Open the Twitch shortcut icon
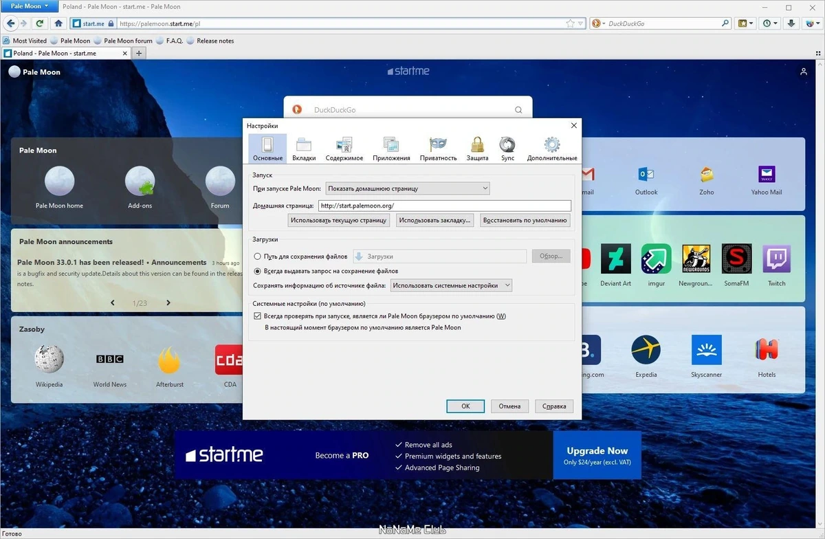Image resolution: width=825 pixels, height=539 pixels. (777, 258)
